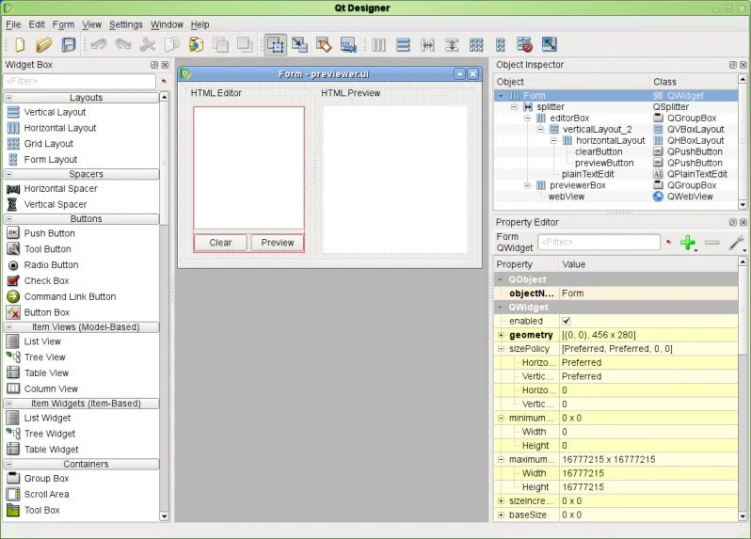The height and width of the screenshot is (539, 751).
Task: Apply Lay Out in a Grid
Action: pos(476,44)
